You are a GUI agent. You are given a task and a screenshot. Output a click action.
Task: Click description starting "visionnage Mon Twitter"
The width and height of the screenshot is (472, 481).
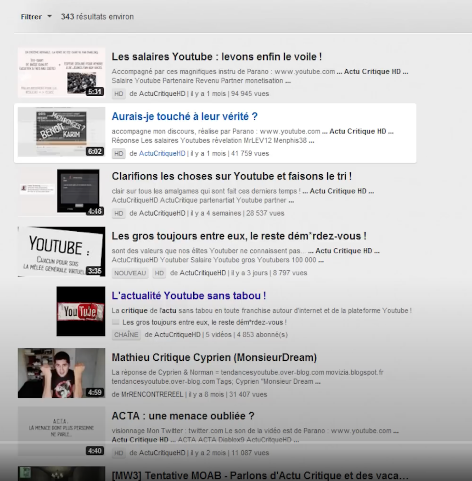[255, 435]
